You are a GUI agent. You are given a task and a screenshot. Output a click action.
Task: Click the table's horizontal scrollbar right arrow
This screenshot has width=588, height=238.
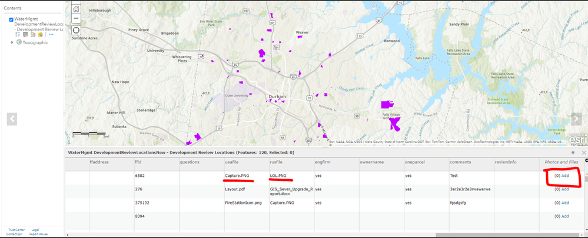coord(582,234)
